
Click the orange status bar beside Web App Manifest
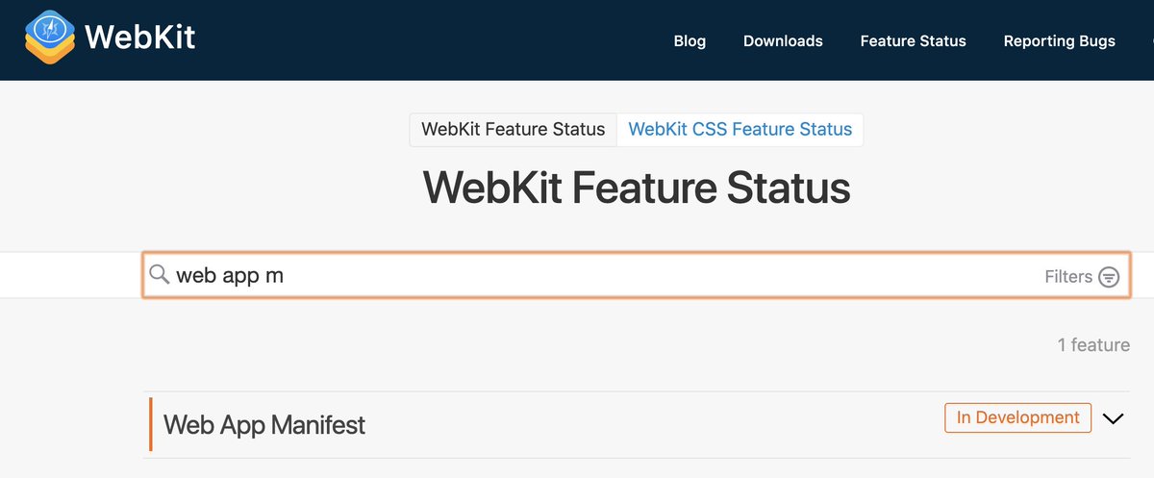pos(151,424)
